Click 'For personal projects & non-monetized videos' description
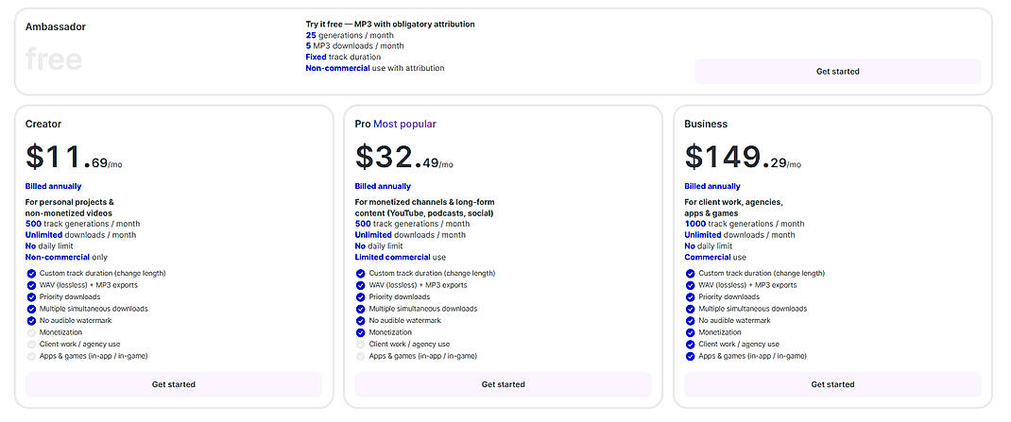The width and height of the screenshot is (1011, 422). pos(70,208)
